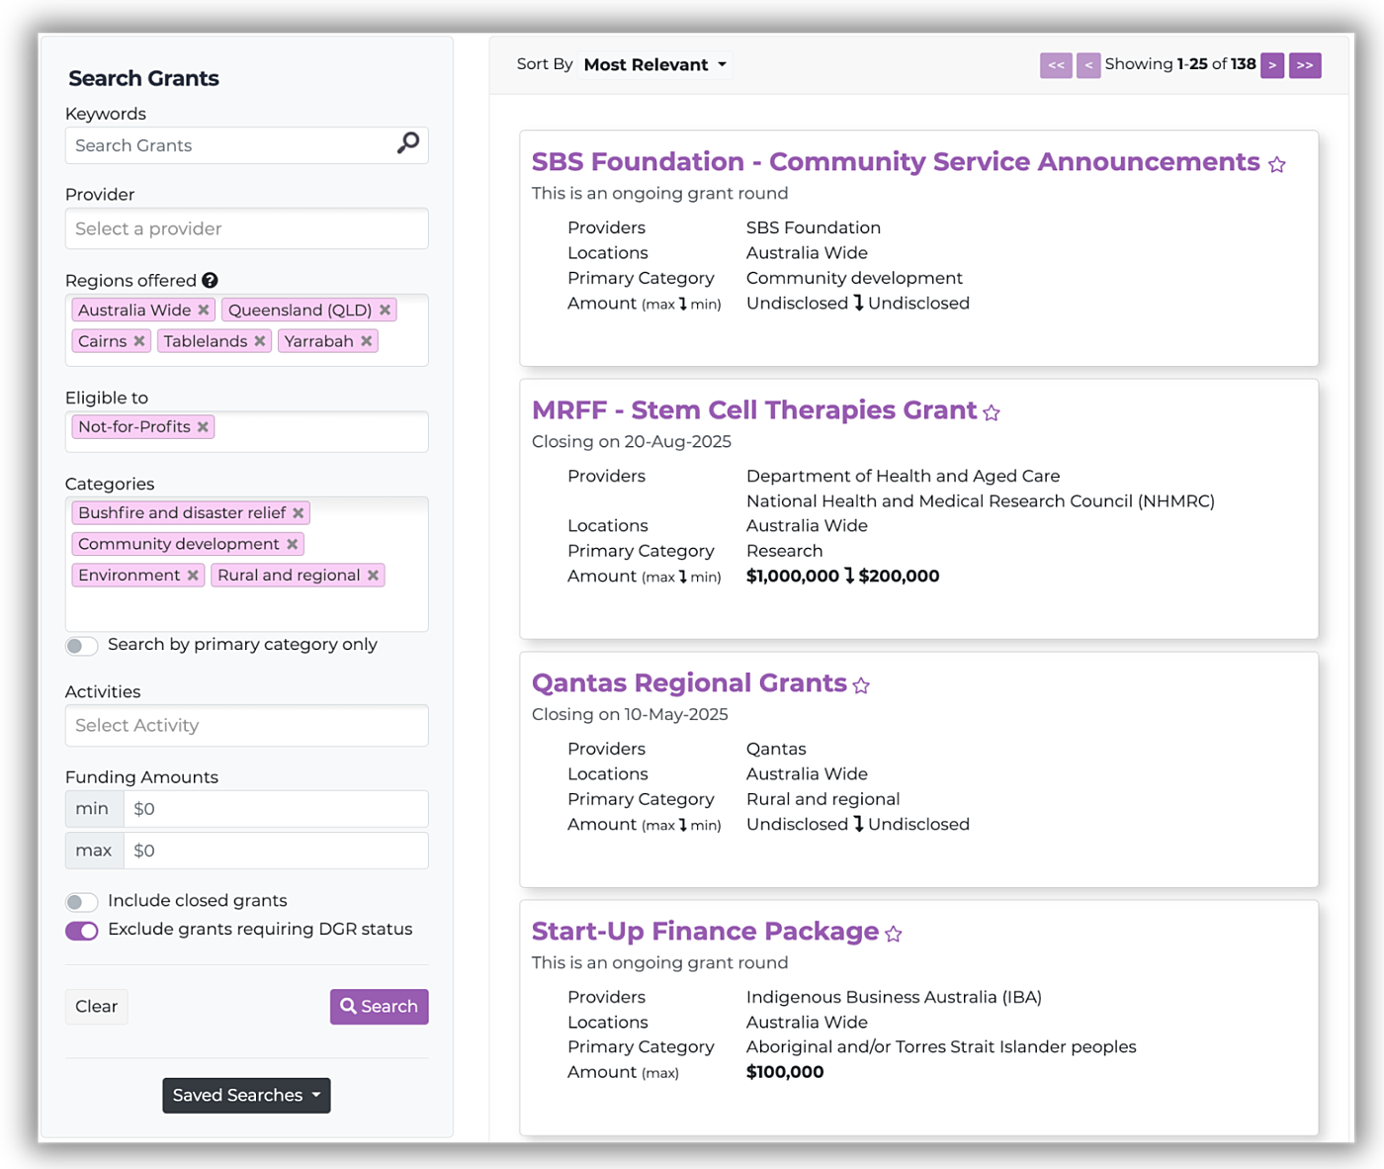The height and width of the screenshot is (1169, 1384).
Task: Favorite the SBS Foundation grant star
Action: [1276, 165]
